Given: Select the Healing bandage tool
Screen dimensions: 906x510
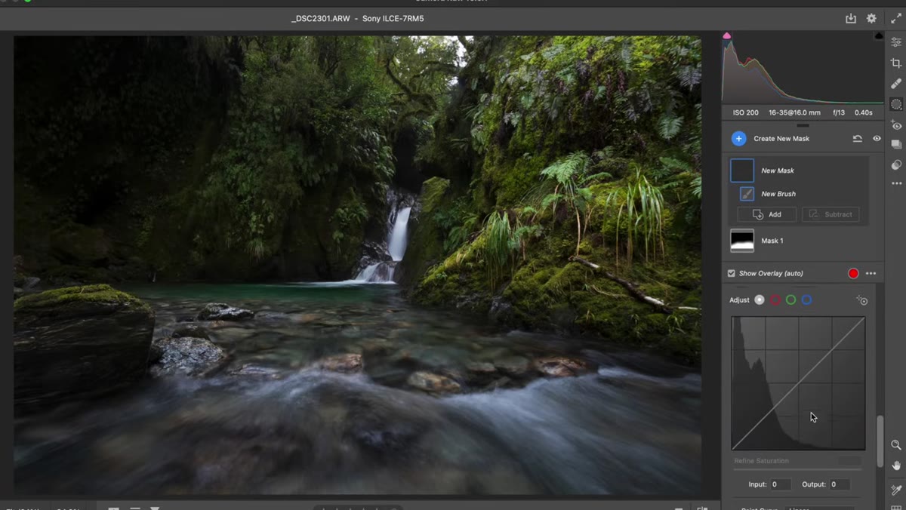Looking at the screenshot, I should coord(896,84).
